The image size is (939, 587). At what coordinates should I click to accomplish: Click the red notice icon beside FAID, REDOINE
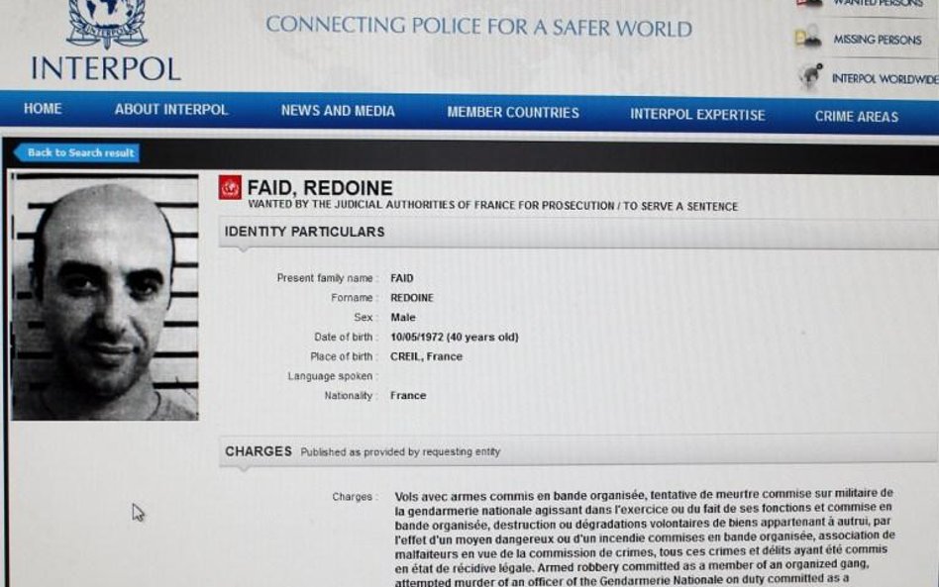230,187
